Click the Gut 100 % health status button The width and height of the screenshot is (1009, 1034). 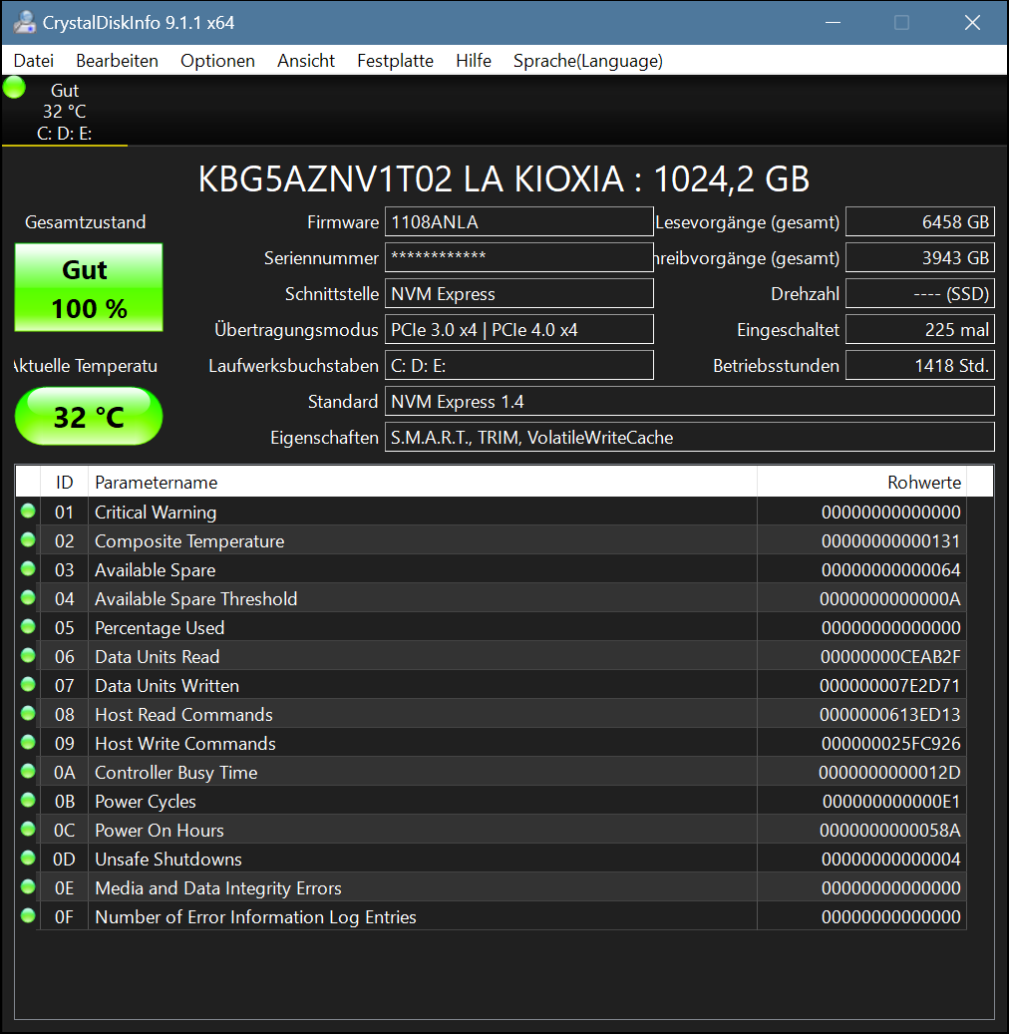click(89, 287)
